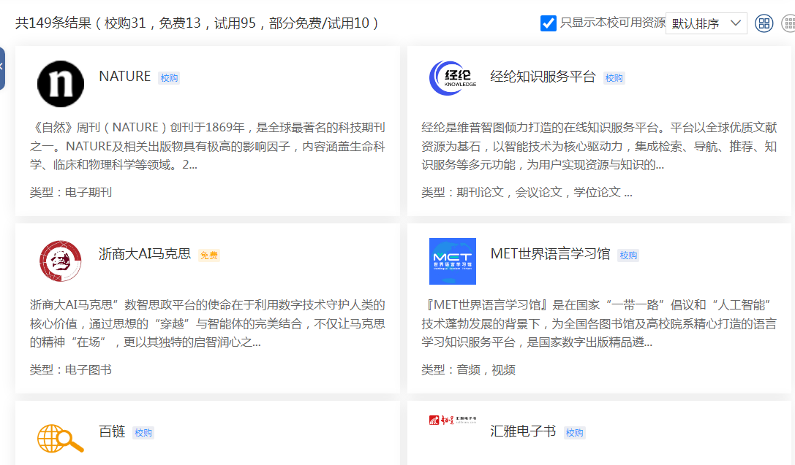
Task: Uncheck 只显示本校可用资源 checkbox
Action: pyautogui.click(x=548, y=23)
